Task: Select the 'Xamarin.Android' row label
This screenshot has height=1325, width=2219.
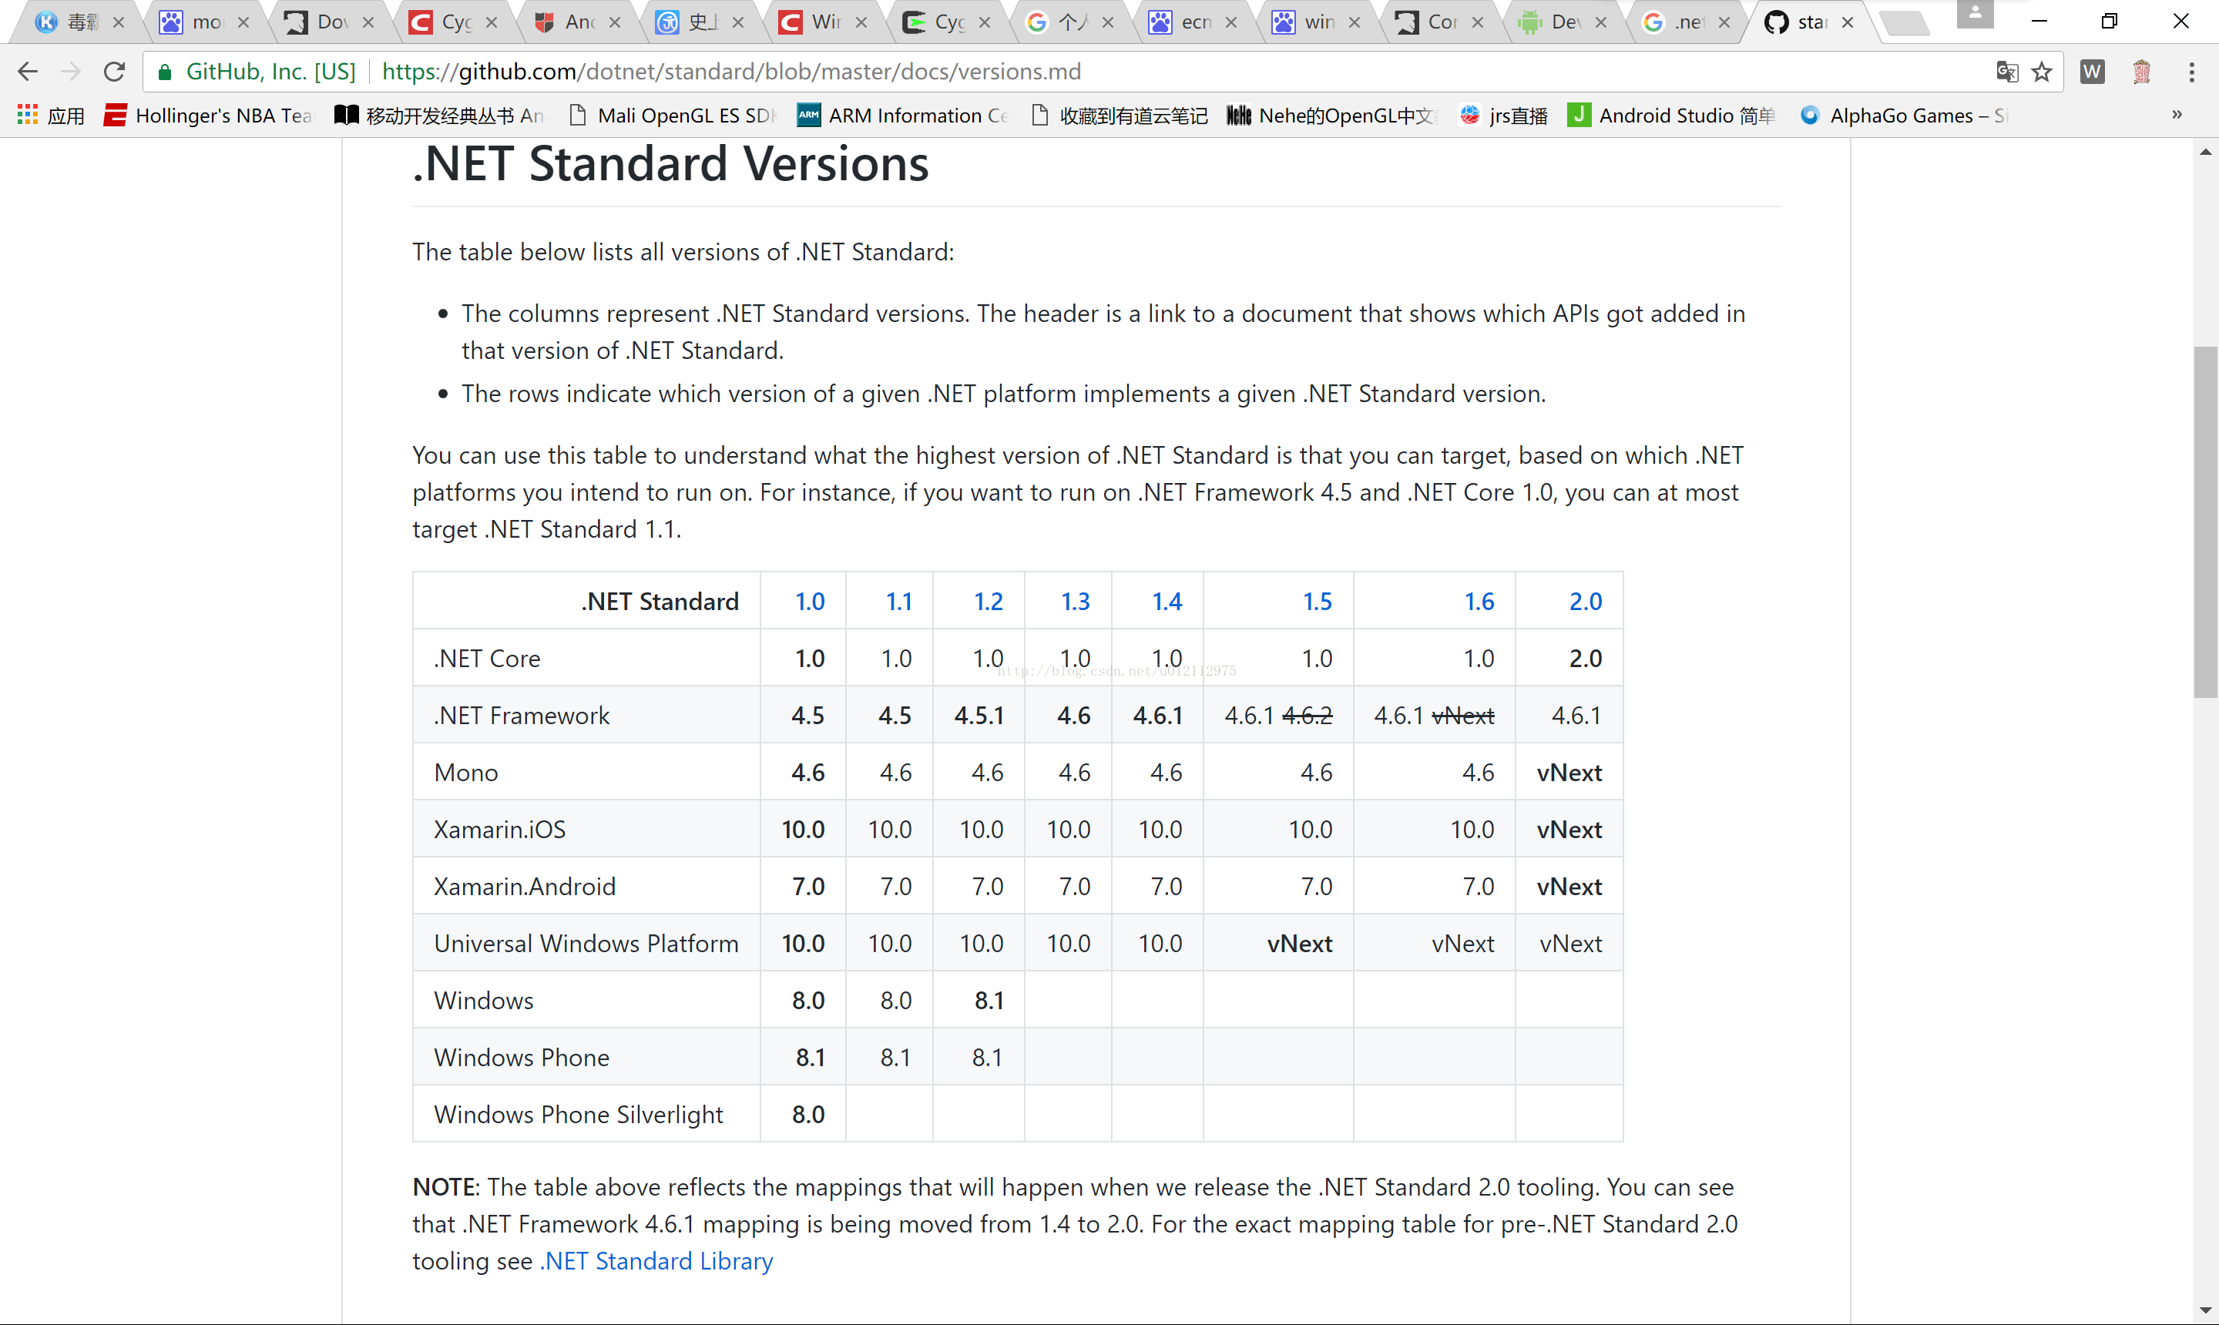Action: pos(525,887)
